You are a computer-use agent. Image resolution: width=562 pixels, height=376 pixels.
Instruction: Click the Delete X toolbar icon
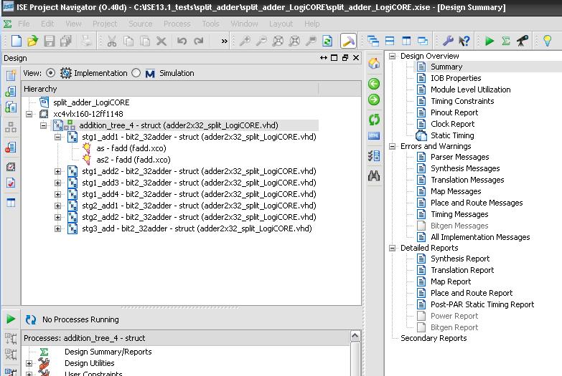(x=161, y=41)
